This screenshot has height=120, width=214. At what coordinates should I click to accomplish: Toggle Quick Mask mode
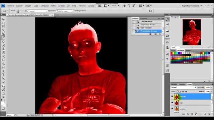3,109
